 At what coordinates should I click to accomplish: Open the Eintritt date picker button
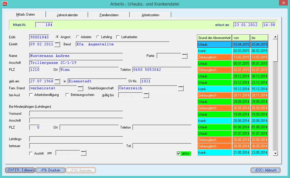click(x=57, y=44)
